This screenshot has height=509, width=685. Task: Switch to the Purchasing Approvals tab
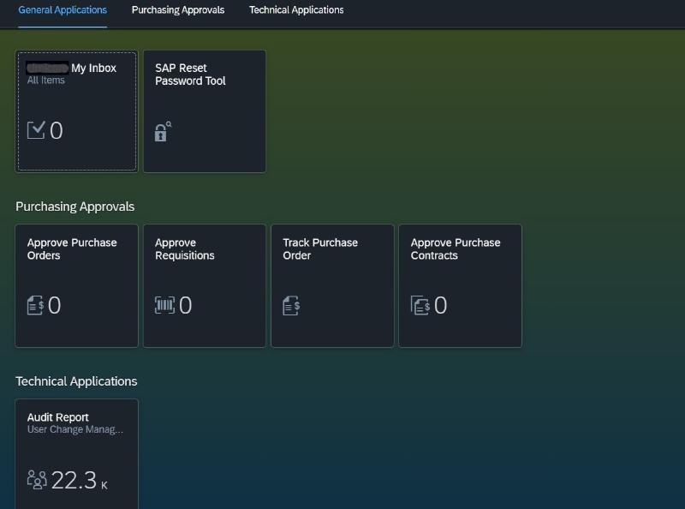pos(177,10)
